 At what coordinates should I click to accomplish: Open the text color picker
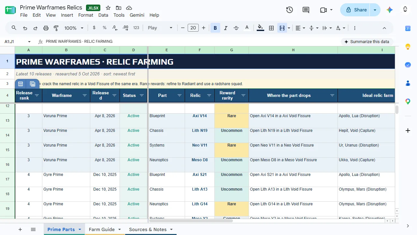(x=247, y=28)
